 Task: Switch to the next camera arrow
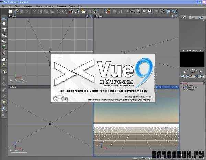[x=201, y=51]
